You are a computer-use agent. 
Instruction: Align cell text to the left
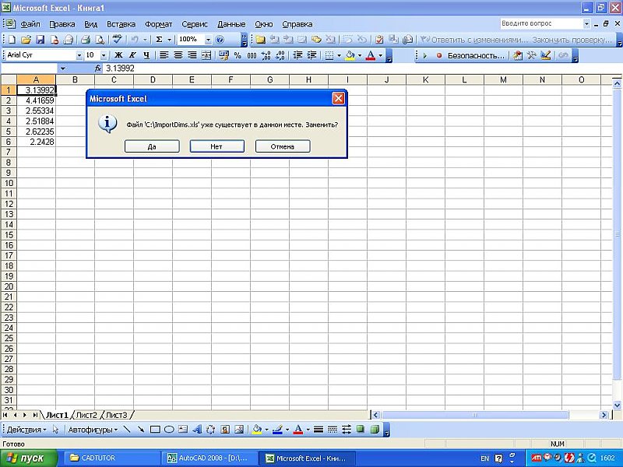pos(164,55)
